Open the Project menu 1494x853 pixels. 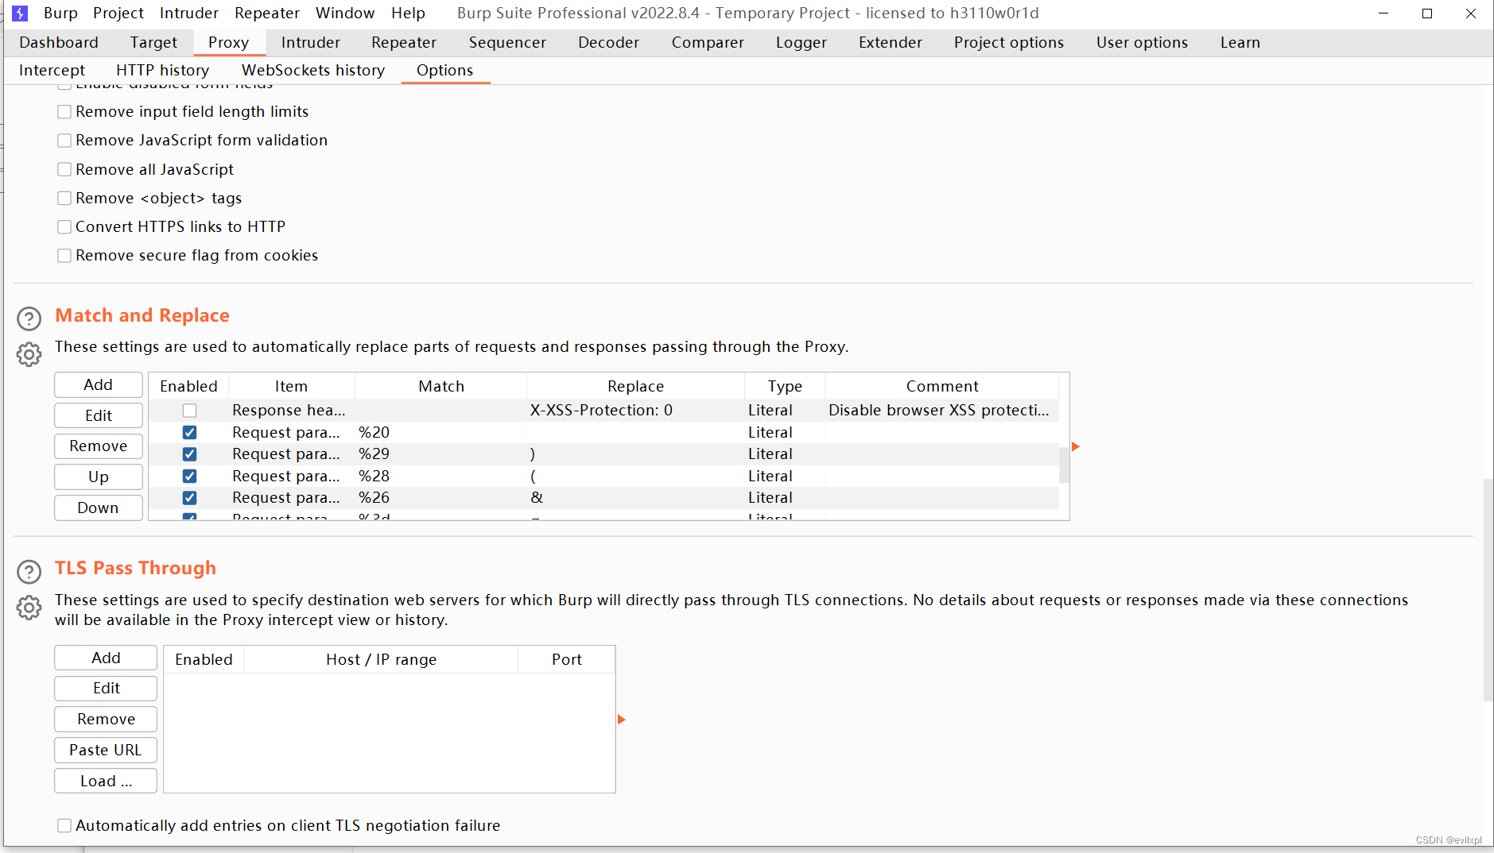[118, 14]
